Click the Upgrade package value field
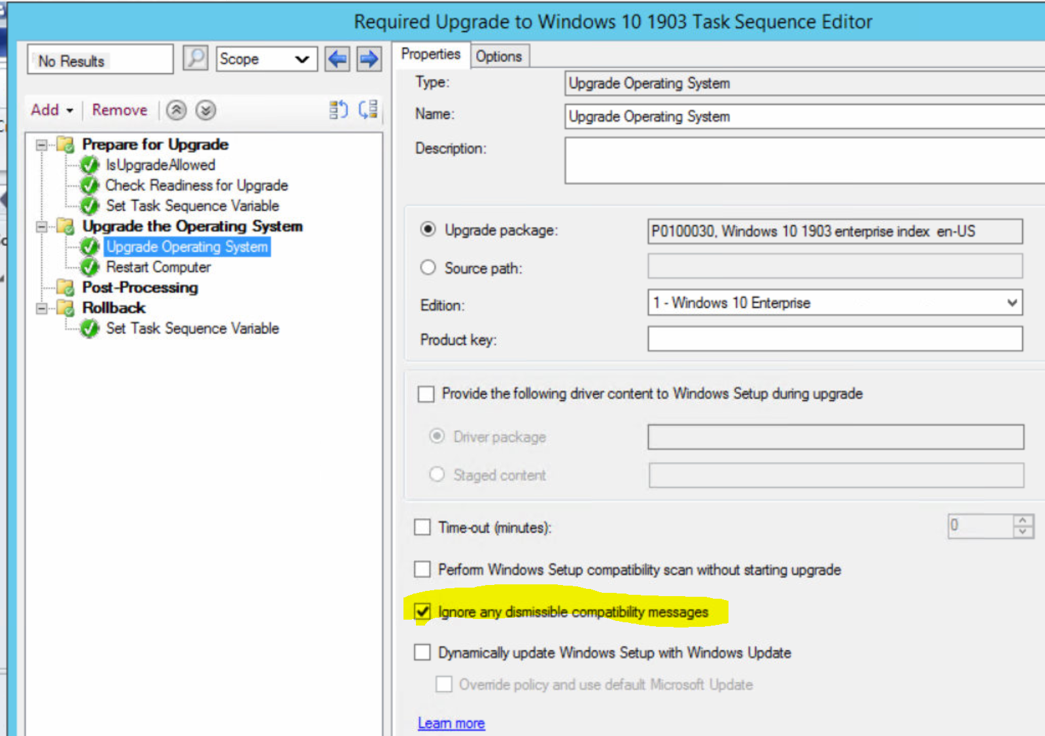The image size is (1045, 736). (835, 231)
